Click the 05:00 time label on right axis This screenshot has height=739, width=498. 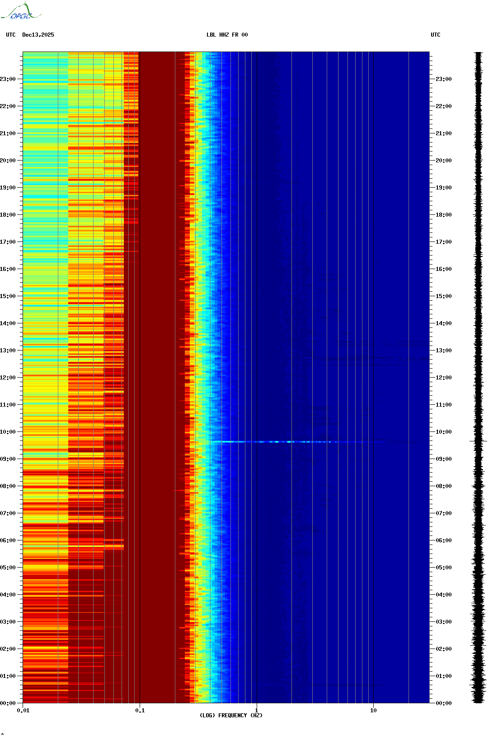tap(443, 568)
